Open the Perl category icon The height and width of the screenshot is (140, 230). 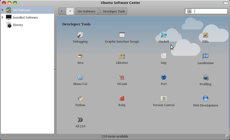click(164, 77)
